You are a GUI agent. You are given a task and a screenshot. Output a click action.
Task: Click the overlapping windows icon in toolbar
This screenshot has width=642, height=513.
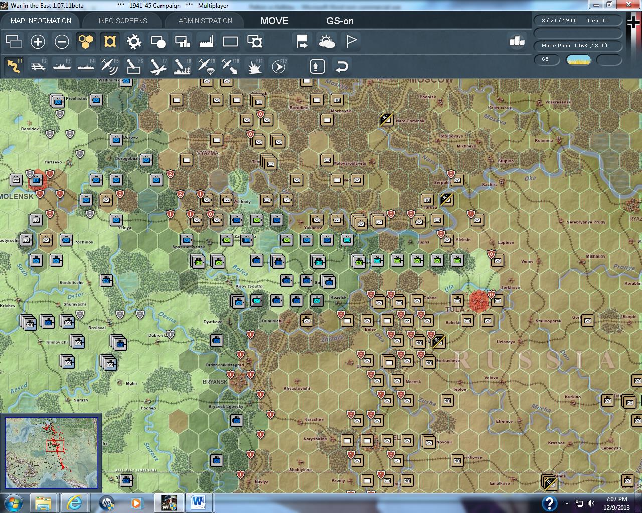(x=14, y=41)
